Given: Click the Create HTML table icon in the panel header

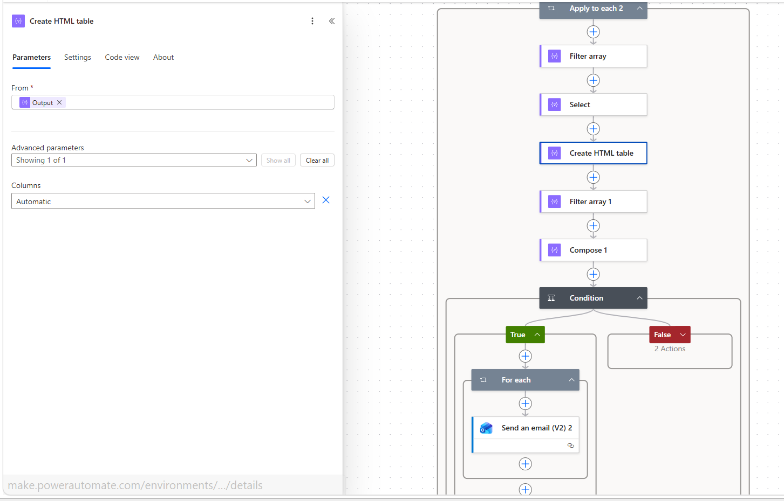Looking at the screenshot, I should point(18,21).
